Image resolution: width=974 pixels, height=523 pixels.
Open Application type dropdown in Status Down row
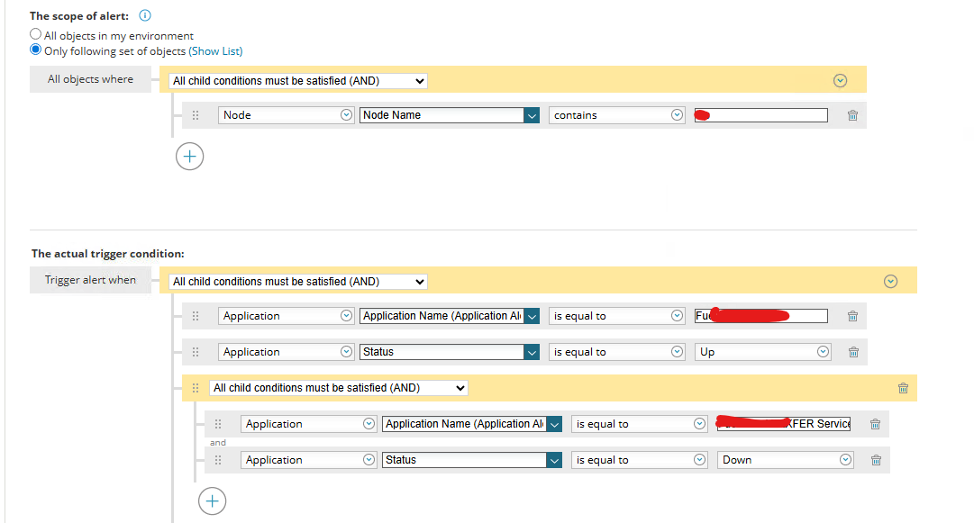pyautogui.click(x=308, y=460)
